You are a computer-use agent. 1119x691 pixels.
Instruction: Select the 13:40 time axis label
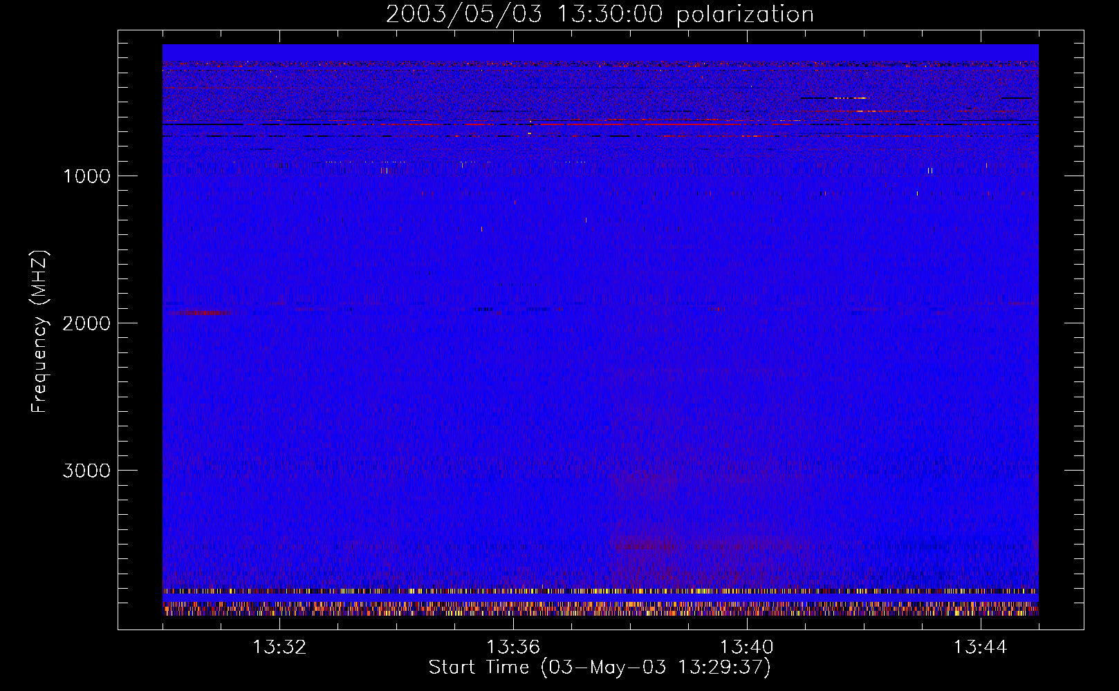point(747,647)
